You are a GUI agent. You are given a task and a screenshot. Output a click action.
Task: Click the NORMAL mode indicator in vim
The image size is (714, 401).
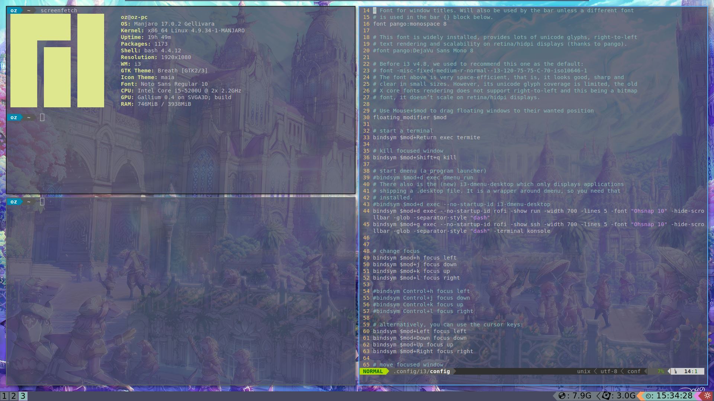[x=373, y=371]
